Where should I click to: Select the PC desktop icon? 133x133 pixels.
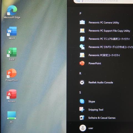pyautogui.click(x=12, y=115)
